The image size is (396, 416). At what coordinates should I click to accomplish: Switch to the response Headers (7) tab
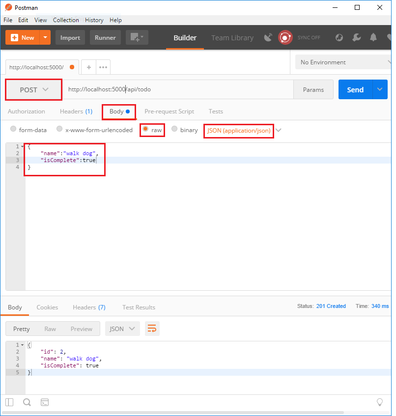click(x=89, y=307)
